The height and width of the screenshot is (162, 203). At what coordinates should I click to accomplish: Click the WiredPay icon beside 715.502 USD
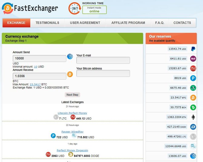(74, 136)
